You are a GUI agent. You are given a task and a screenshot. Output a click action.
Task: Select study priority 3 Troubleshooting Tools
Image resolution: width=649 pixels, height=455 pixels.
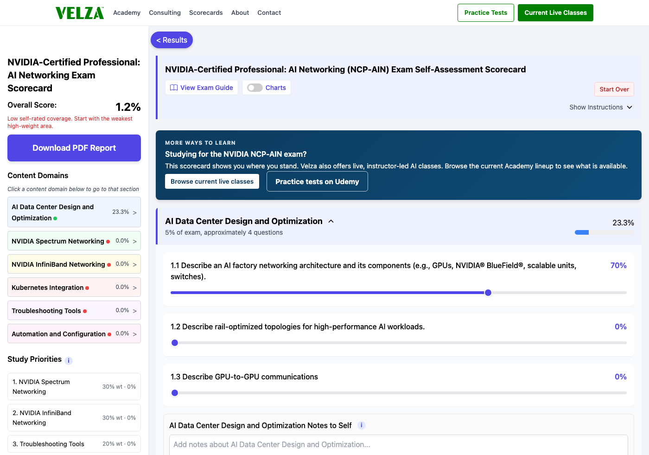point(74,444)
